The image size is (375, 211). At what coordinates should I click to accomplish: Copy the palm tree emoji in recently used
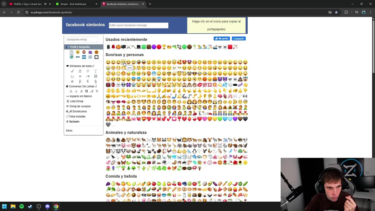coord(194,47)
